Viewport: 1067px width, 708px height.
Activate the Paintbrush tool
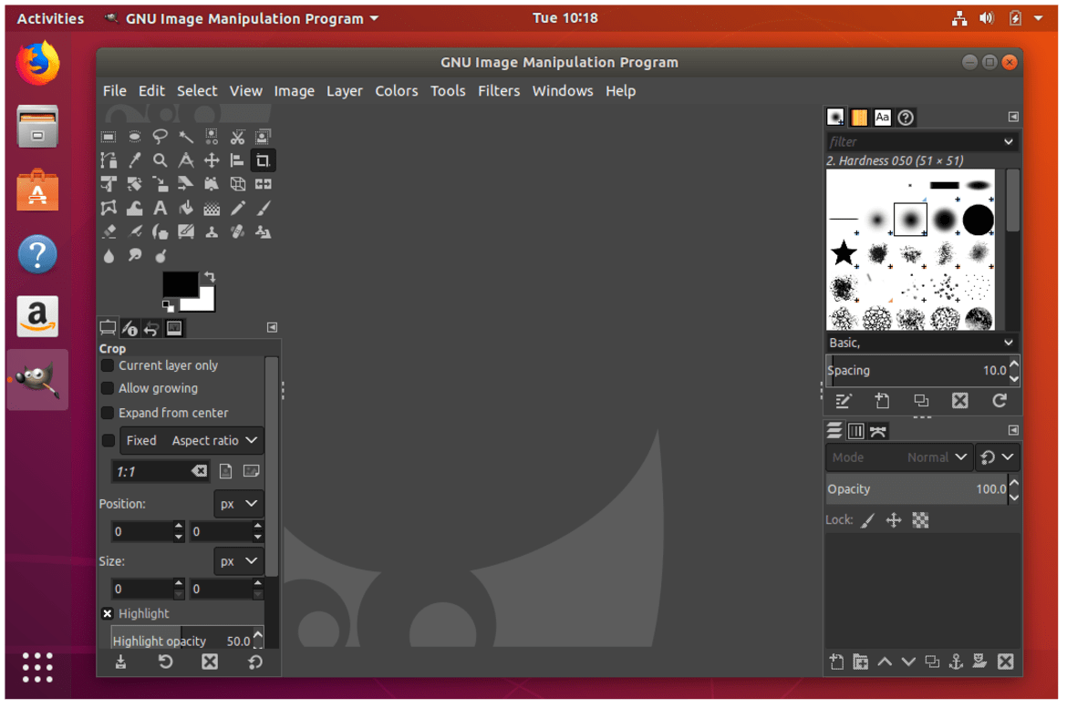(262, 207)
